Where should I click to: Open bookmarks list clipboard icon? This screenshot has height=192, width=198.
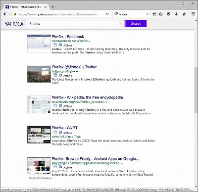tap(161, 14)
